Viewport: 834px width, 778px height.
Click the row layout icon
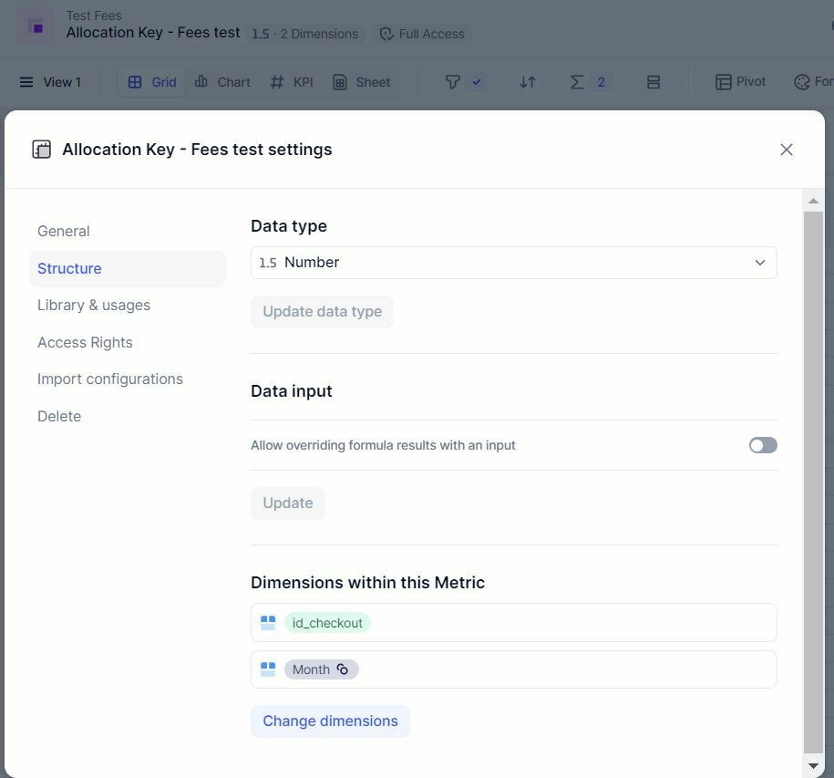[654, 82]
